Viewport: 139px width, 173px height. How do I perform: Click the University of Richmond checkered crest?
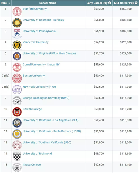coord(17,156)
